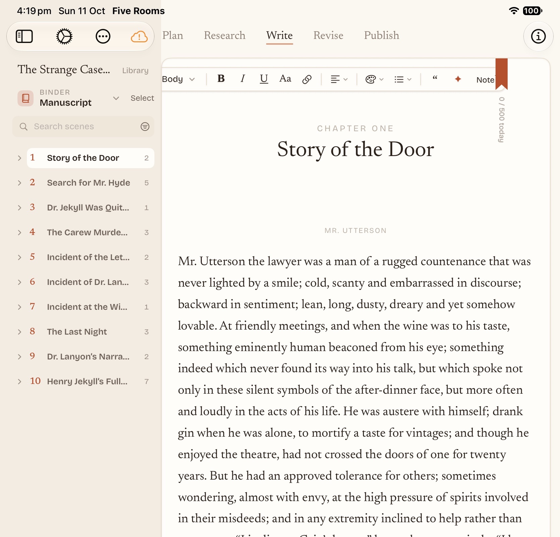Expand chapter 1 Story of the Door
560x537 pixels.
click(x=19, y=158)
